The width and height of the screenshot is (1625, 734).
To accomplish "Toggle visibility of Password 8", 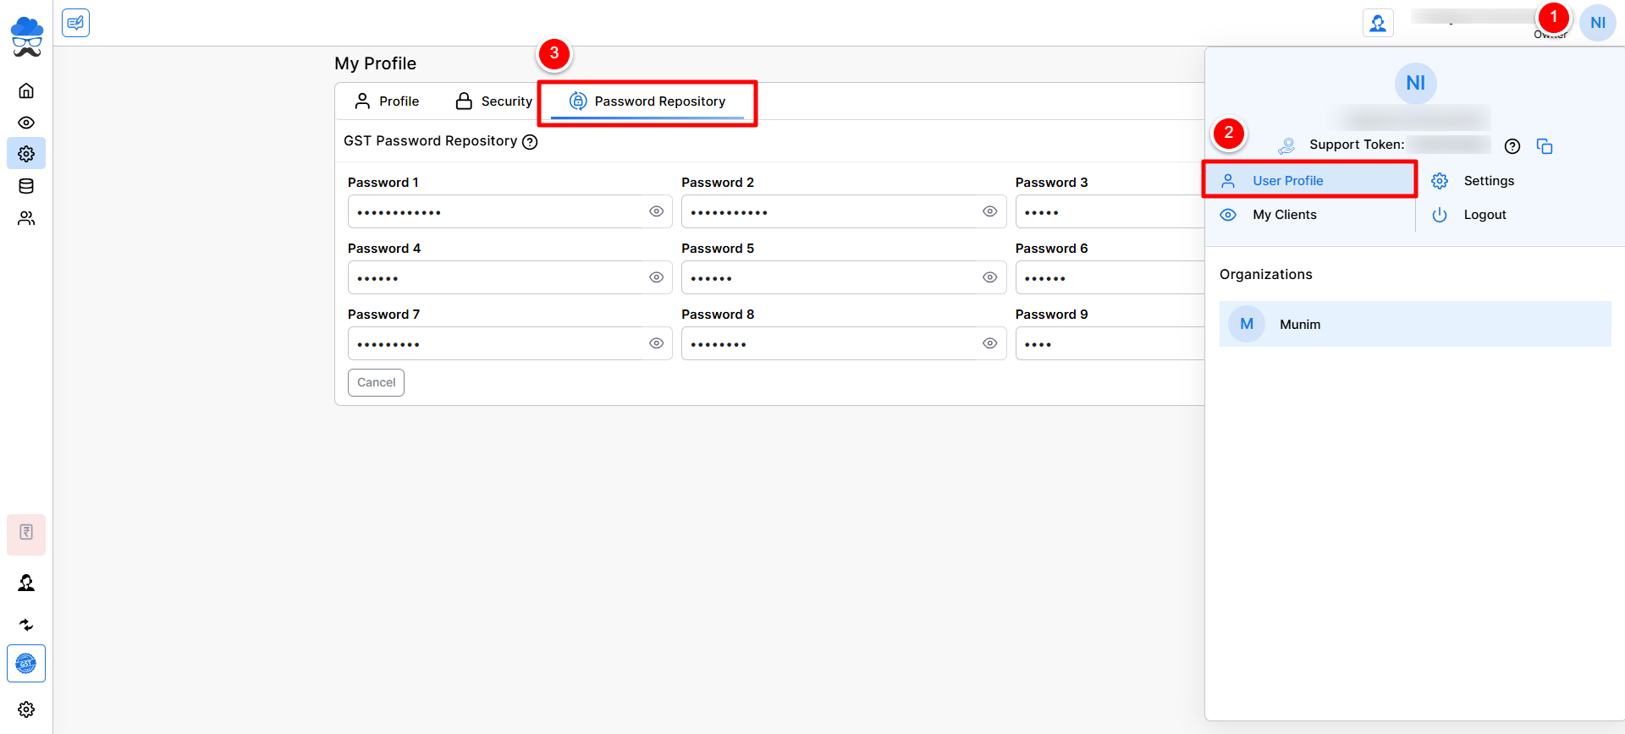I will click(x=989, y=343).
